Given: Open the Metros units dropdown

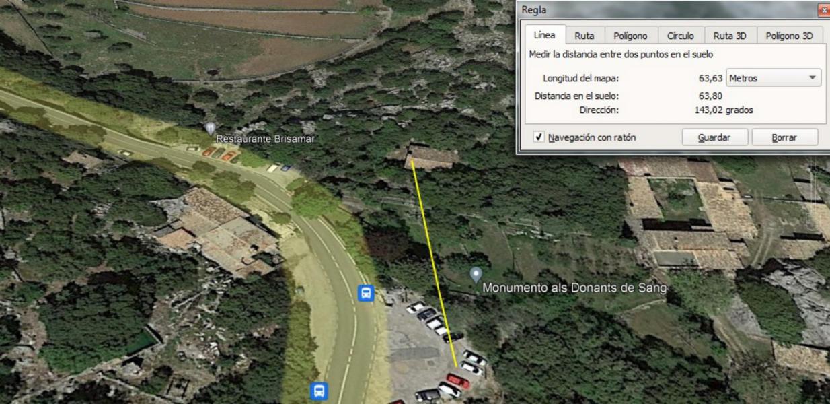Looking at the screenshot, I should tap(774, 79).
